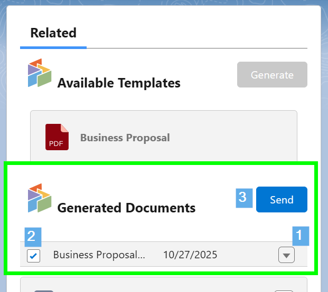Click the Generated Documents colorful logo icon
Viewport: 328px width, 292px height.
tap(40, 198)
